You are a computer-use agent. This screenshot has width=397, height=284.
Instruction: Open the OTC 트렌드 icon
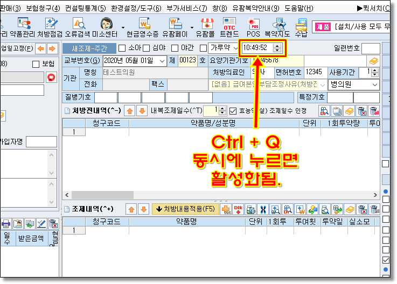229,25
